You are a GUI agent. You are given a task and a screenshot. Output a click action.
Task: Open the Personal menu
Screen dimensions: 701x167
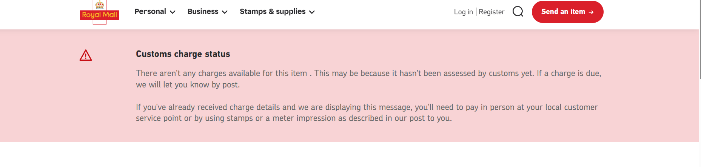coord(150,12)
